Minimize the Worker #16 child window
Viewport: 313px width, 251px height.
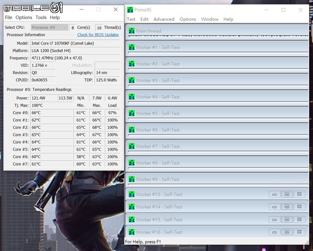click(x=274, y=232)
